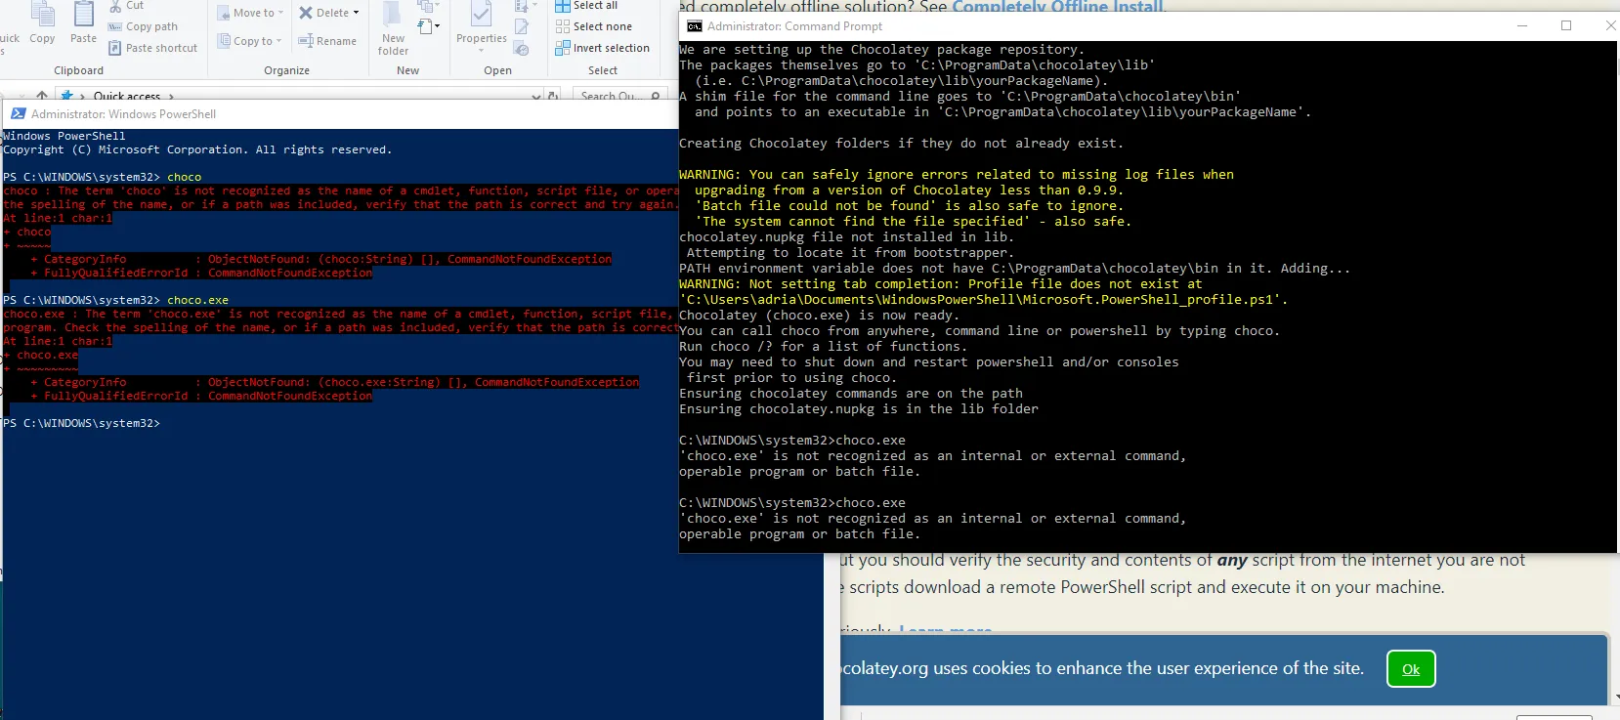Open the Easy access dropdown in New group
This screenshot has width=1620, height=720.
[x=429, y=26]
